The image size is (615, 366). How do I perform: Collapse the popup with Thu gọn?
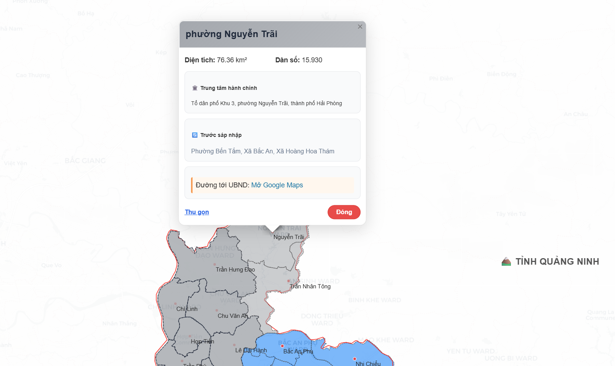pyautogui.click(x=197, y=212)
